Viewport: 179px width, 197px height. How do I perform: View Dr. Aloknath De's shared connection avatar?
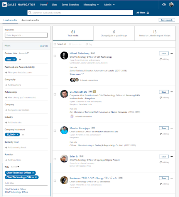[x=72, y=116]
